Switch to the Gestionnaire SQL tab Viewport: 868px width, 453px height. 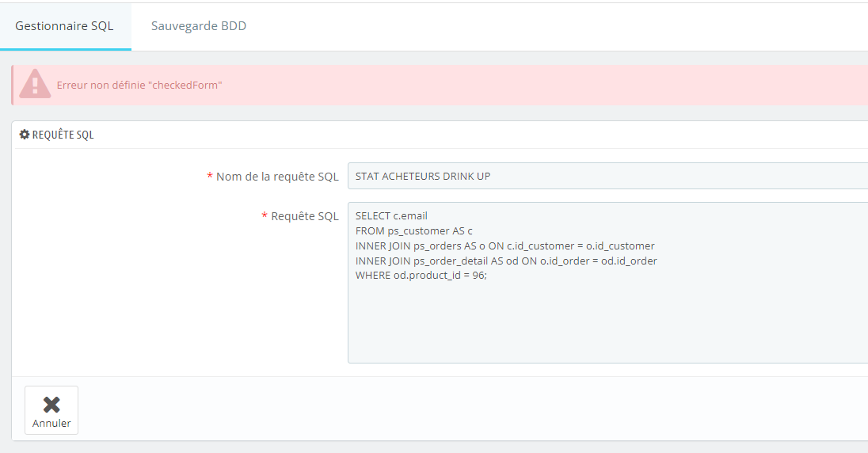[x=65, y=26]
